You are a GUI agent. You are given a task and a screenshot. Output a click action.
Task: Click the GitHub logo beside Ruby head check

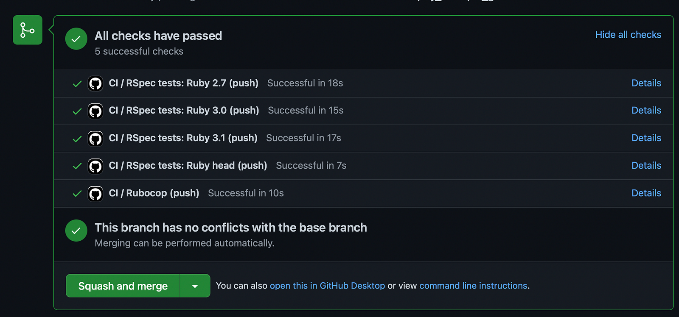click(x=95, y=166)
